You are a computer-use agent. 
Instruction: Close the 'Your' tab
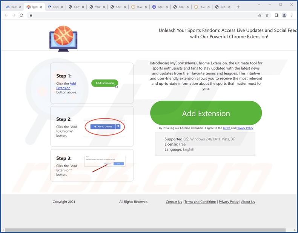coord(104,7)
